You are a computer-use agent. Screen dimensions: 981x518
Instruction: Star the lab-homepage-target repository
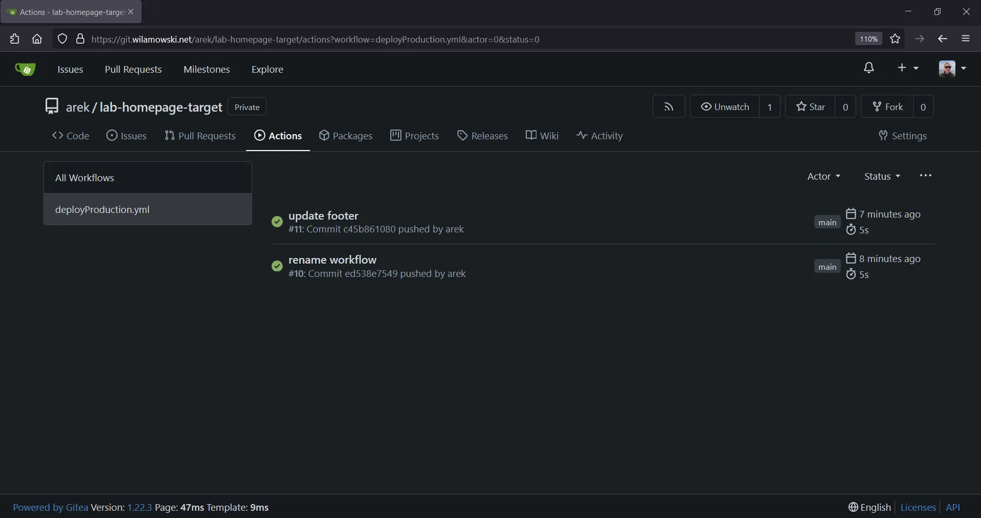tap(810, 107)
